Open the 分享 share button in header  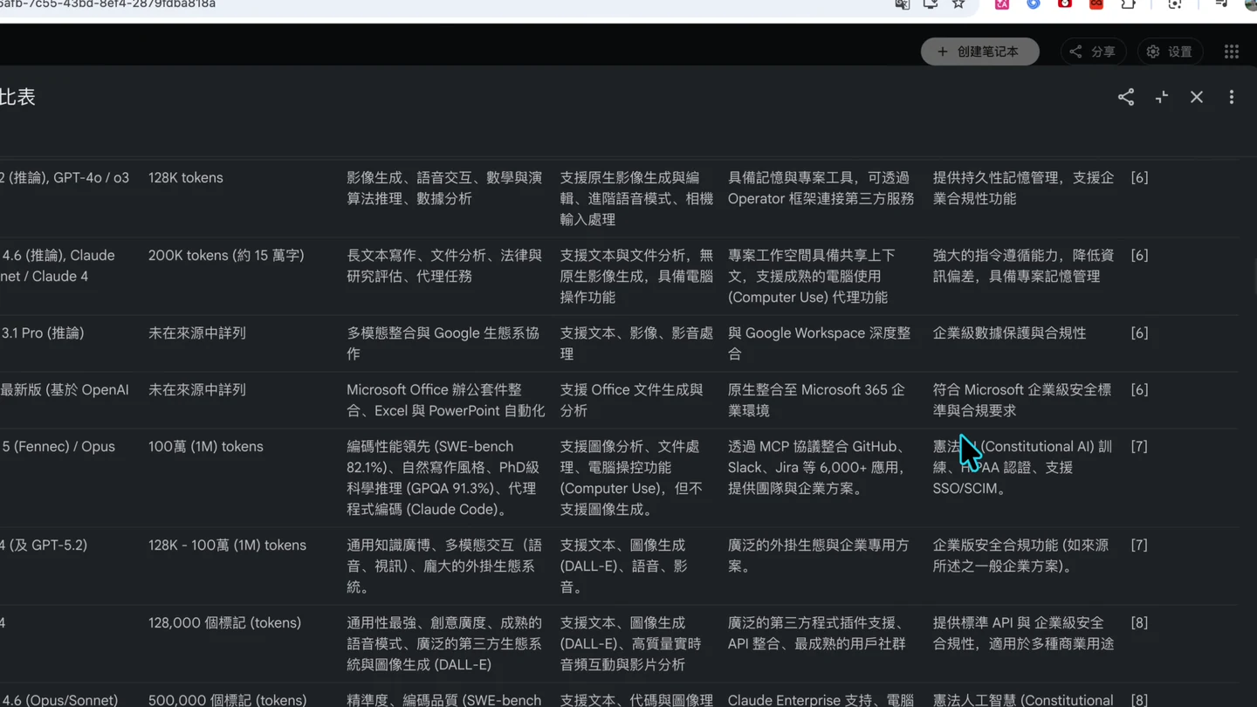[1093, 51]
